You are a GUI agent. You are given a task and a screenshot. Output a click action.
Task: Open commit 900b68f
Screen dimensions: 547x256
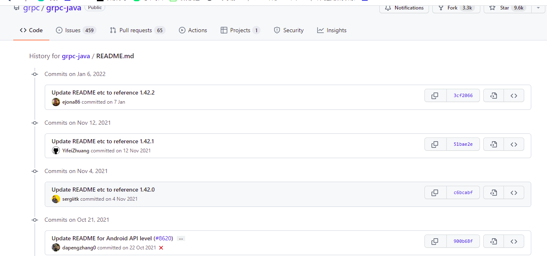463,242
